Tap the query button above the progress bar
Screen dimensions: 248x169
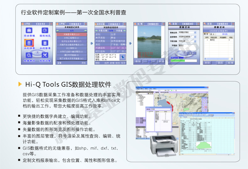[x=191, y=53]
